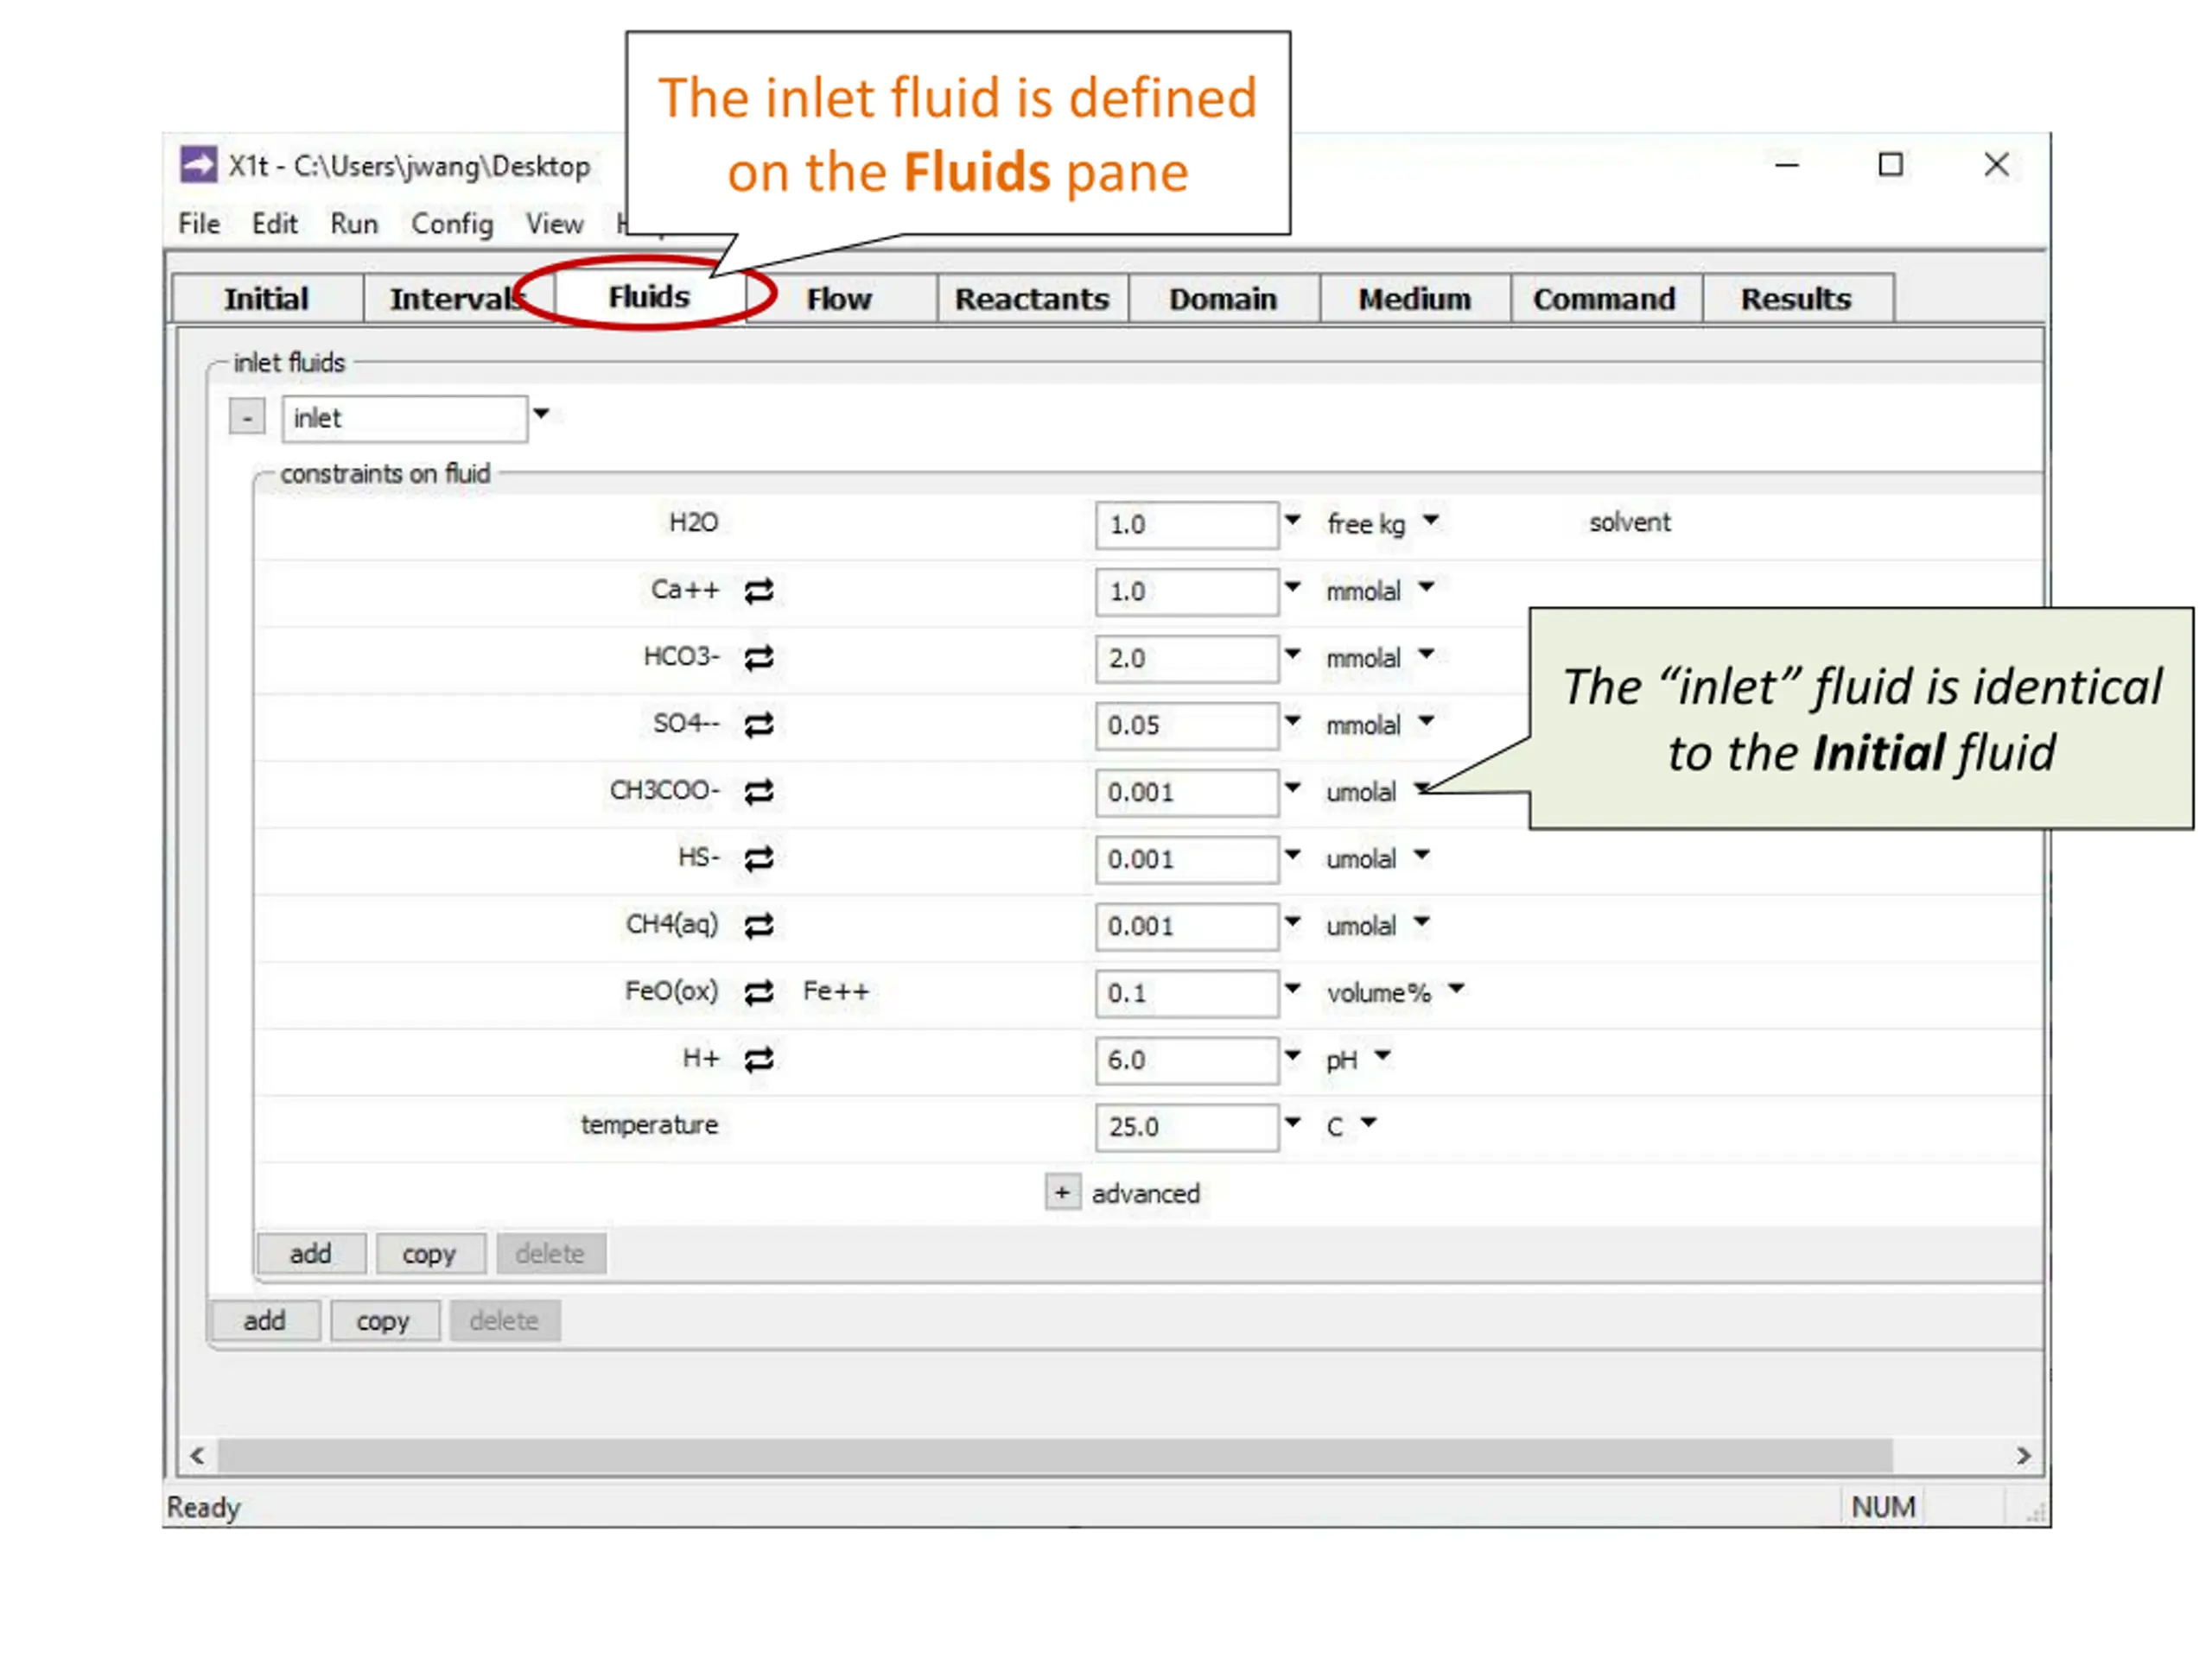The image size is (2212, 1658).
Task: Click the horizontal scrollbar thumb
Action: 1055,1455
